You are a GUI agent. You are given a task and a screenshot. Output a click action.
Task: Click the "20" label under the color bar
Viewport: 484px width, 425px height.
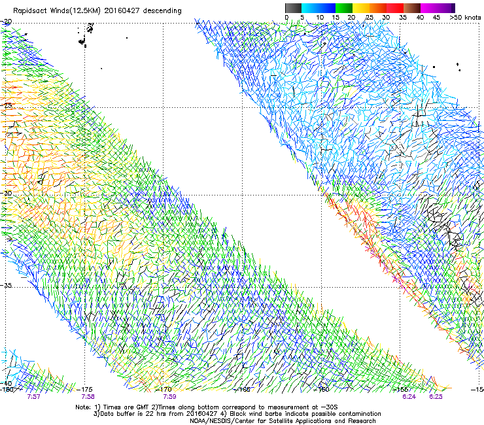(351, 18)
